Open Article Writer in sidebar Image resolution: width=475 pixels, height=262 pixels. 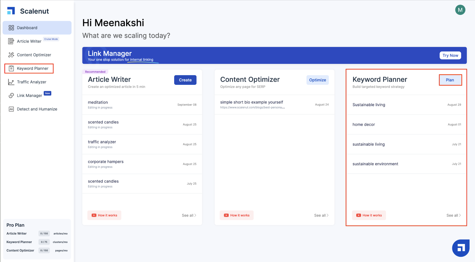[x=29, y=41]
